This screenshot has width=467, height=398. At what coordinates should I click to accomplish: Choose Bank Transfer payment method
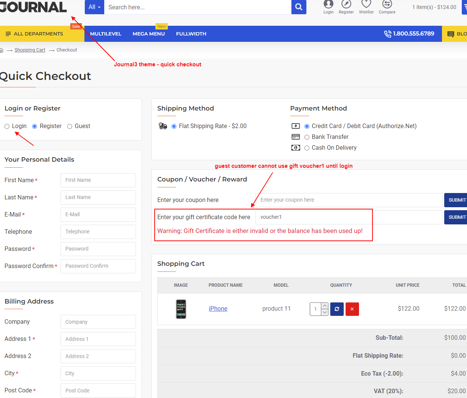(x=307, y=137)
